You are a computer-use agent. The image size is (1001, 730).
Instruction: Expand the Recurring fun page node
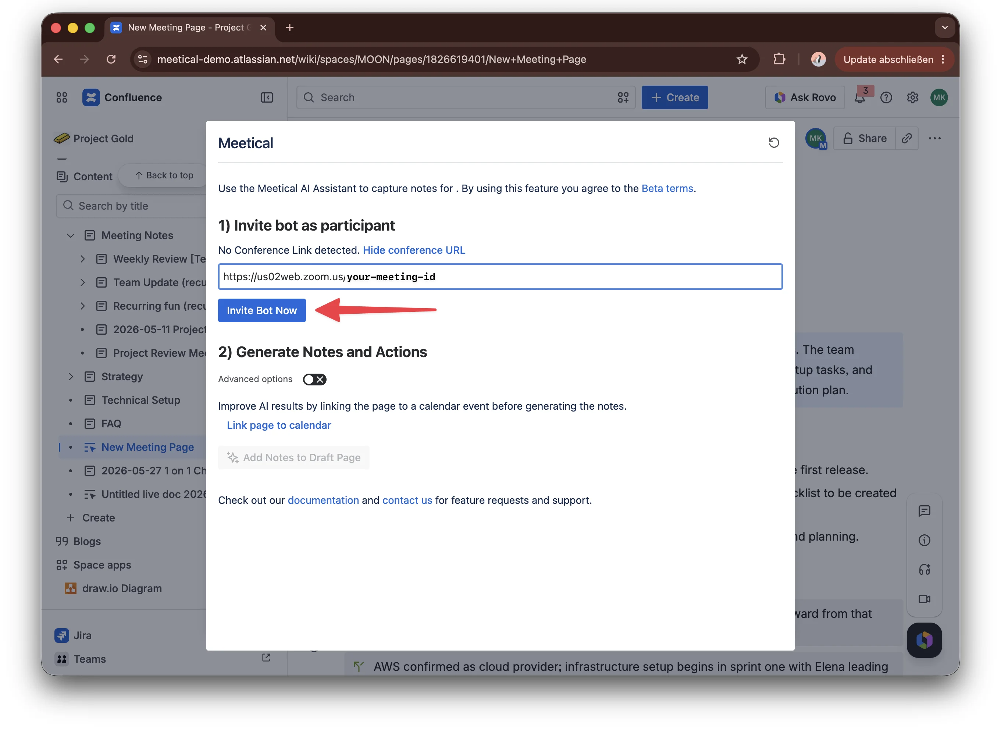click(x=82, y=306)
